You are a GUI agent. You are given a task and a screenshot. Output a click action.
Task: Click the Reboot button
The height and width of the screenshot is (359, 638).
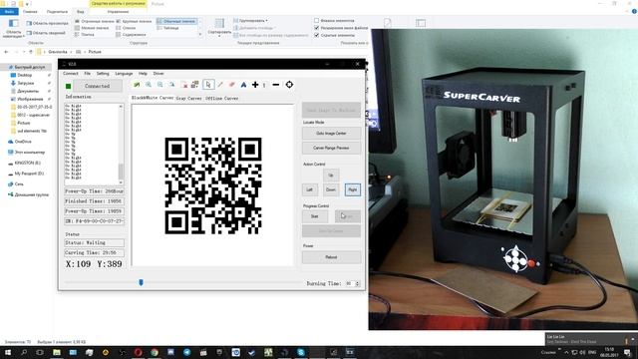click(x=331, y=257)
